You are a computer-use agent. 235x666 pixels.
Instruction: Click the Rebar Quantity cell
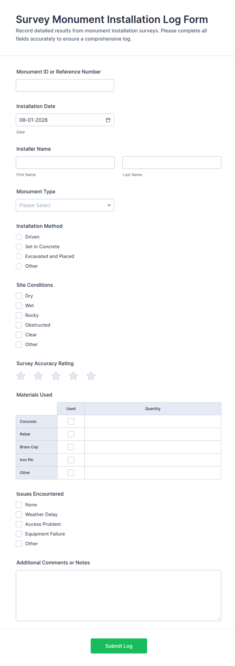pos(153,434)
